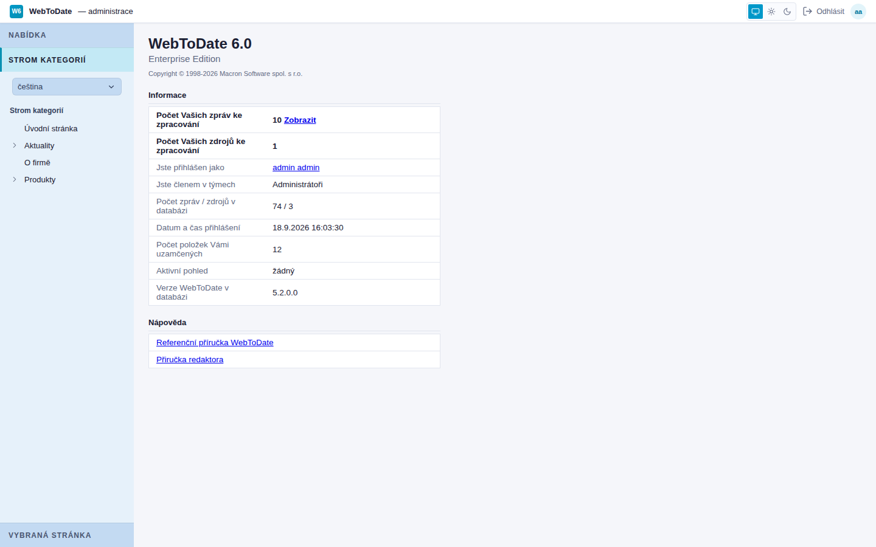The width and height of the screenshot is (876, 547).
Task: Click the Odhlásit logout button
Action: click(824, 12)
